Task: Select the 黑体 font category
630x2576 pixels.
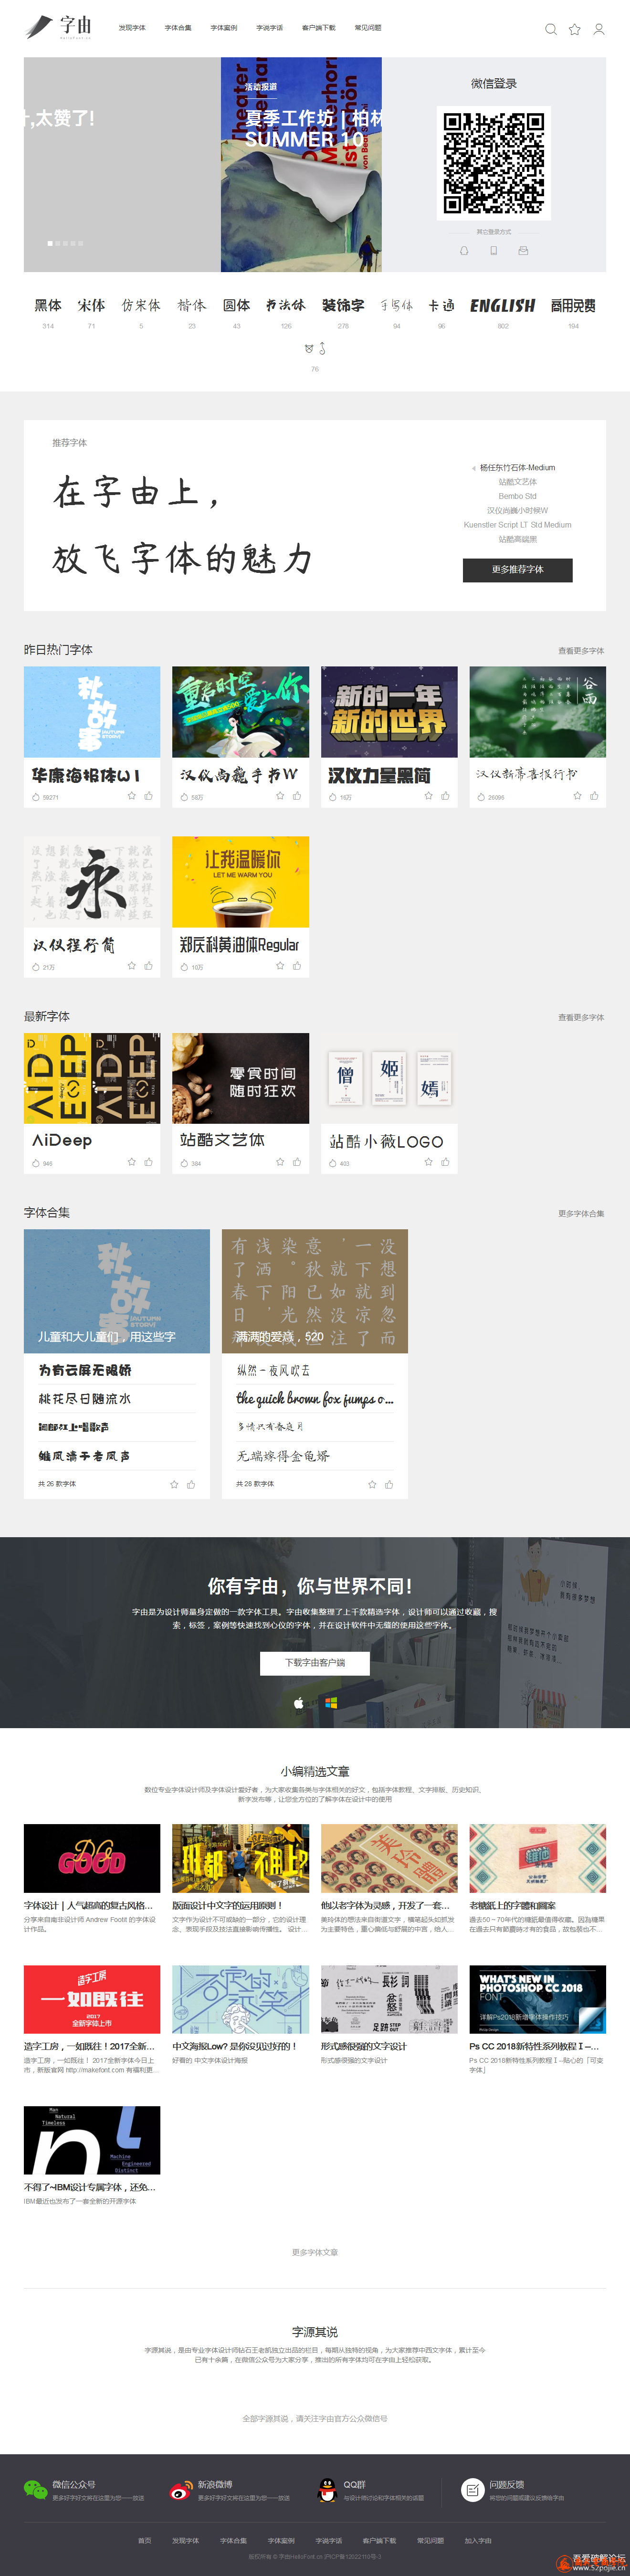Action: pyautogui.click(x=48, y=305)
